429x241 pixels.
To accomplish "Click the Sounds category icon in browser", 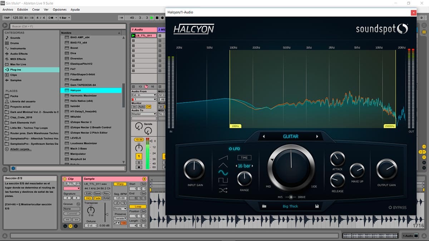I will click(7, 38).
